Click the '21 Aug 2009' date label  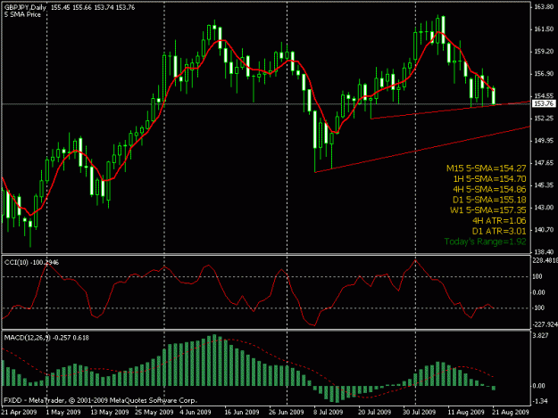point(511,412)
